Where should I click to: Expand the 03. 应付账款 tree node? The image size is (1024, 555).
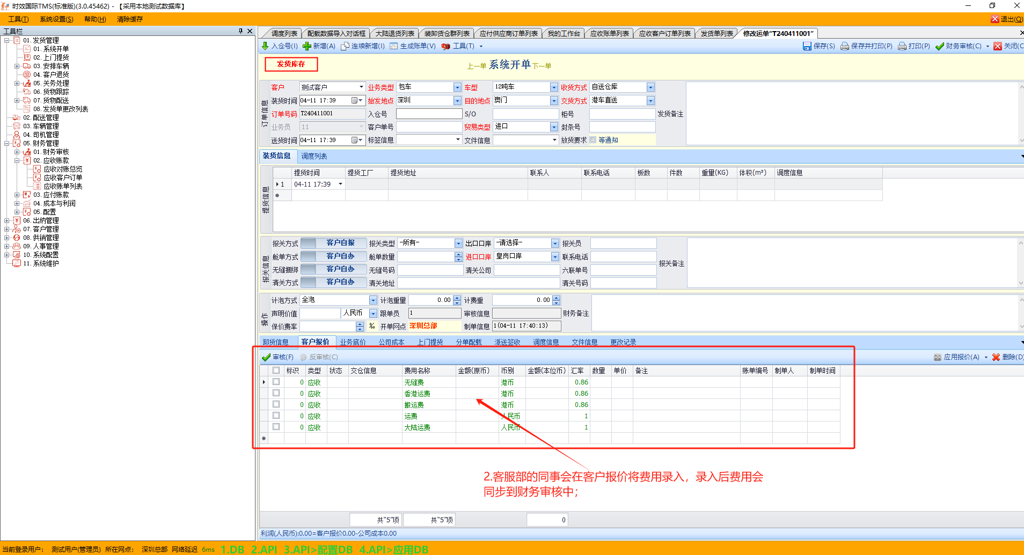17,195
